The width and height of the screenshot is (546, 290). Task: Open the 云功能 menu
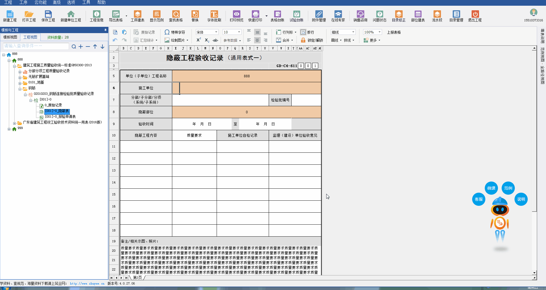point(40,3)
